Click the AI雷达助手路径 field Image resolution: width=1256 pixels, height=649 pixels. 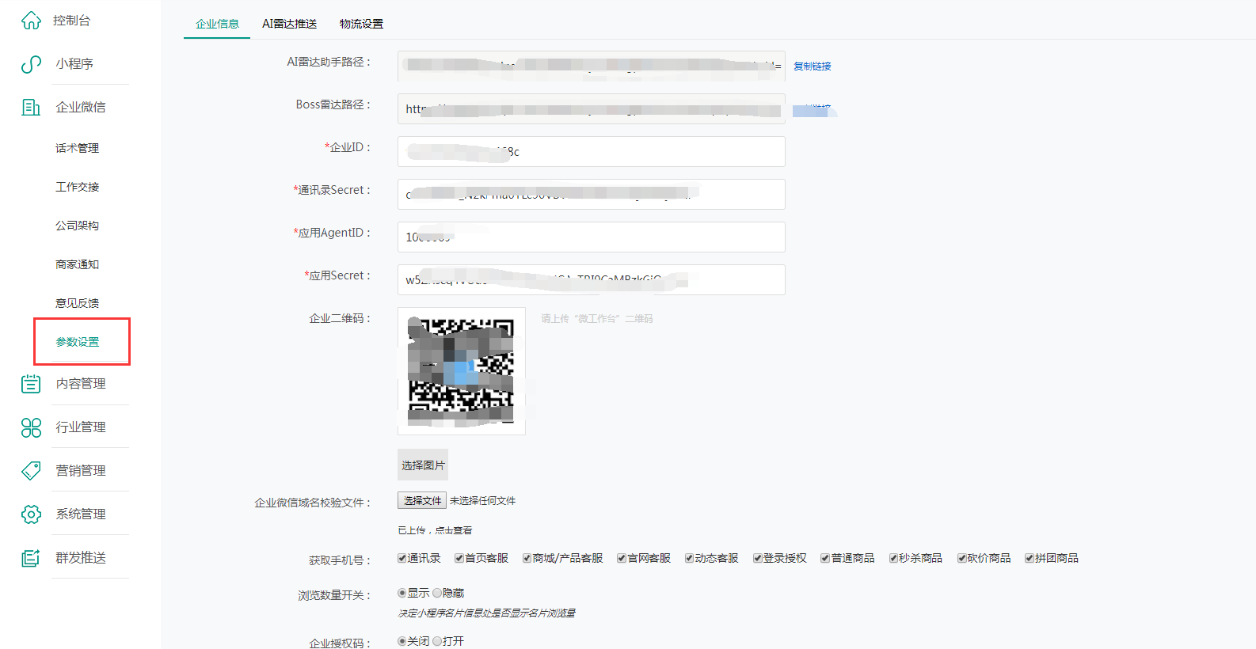[592, 66]
